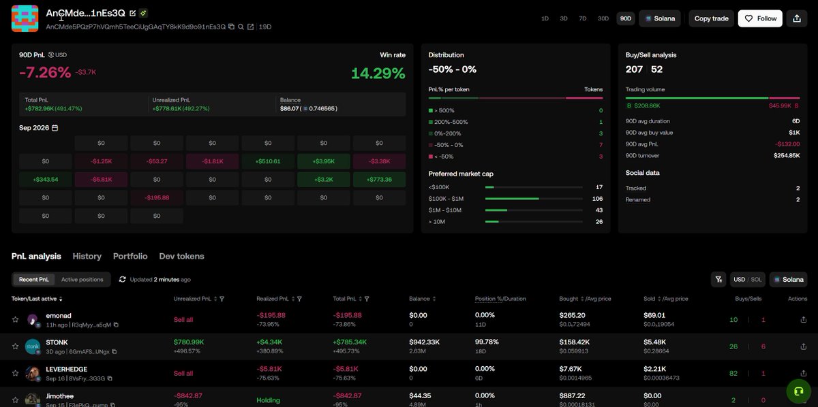
Task: Select the 3D time range
Action: click(564, 18)
